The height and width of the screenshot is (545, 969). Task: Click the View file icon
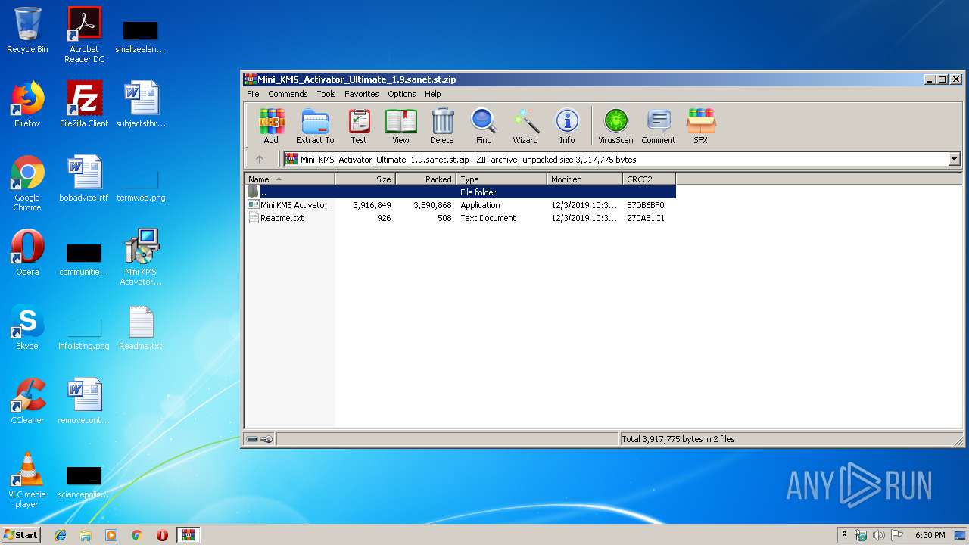coord(400,126)
